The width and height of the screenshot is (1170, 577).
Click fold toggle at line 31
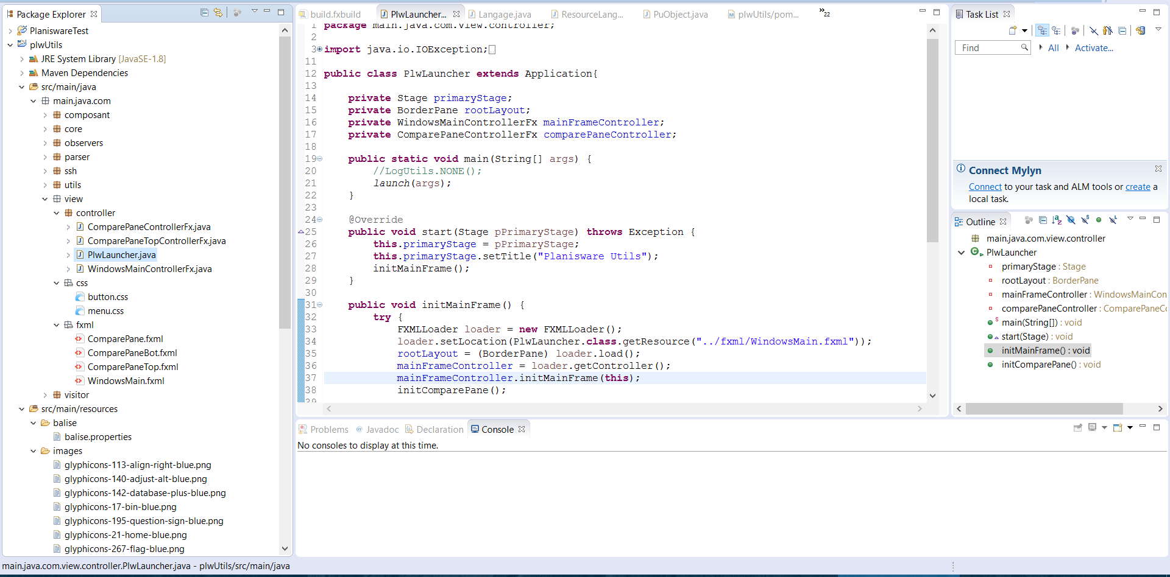tap(319, 305)
